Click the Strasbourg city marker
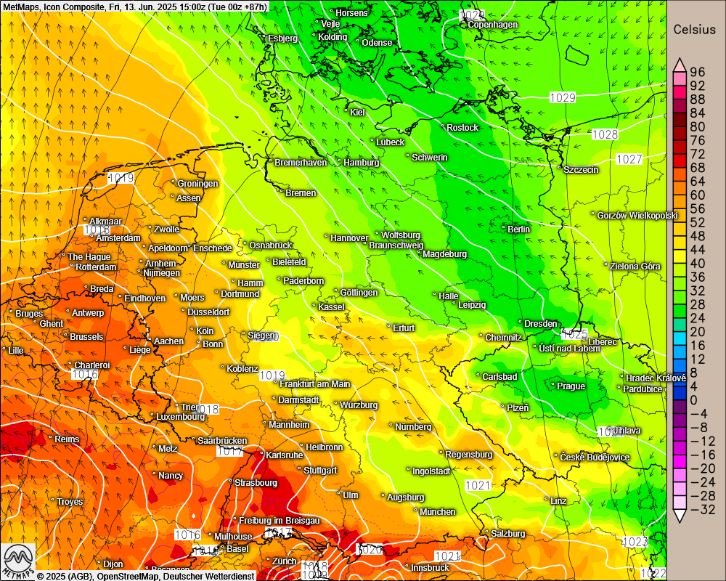The width and height of the screenshot is (726, 581). pos(231,482)
